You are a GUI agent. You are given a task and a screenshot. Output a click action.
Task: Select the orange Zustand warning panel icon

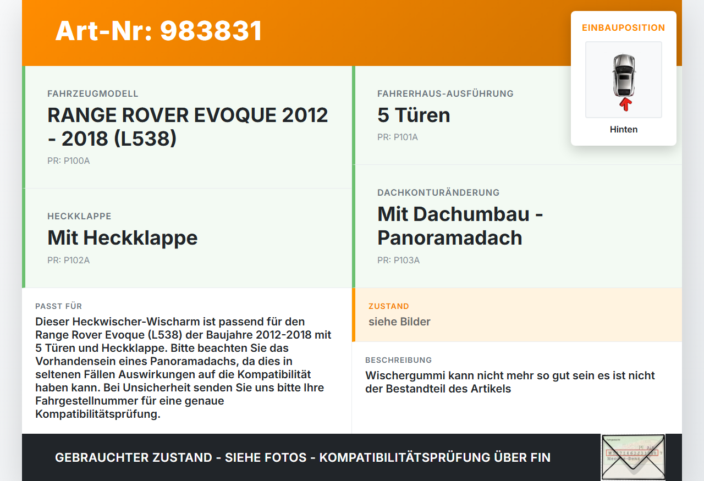coord(517,314)
